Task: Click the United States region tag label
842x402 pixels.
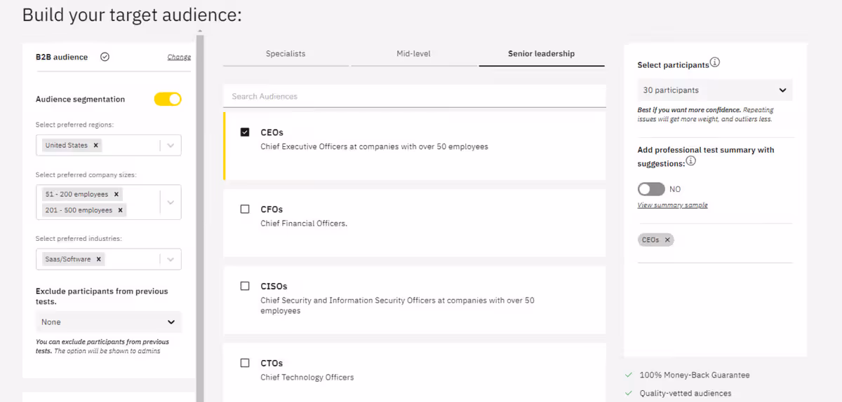Action: [67, 145]
